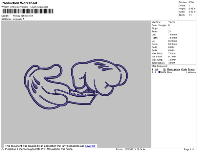Select the Stitches count 6606

[x=191, y=2]
